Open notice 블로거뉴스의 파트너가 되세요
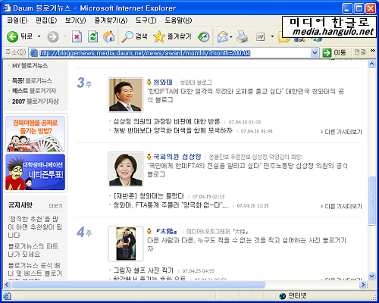Image resolution: width=379 pixels, height=303 pixels. (33, 250)
